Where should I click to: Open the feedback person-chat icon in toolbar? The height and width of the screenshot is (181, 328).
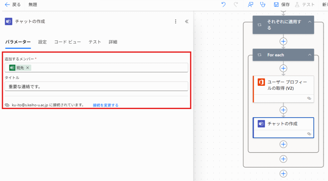coord(250,4)
